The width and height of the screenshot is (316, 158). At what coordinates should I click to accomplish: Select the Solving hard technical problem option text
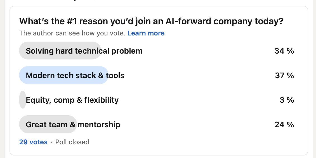[x=84, y=51]
